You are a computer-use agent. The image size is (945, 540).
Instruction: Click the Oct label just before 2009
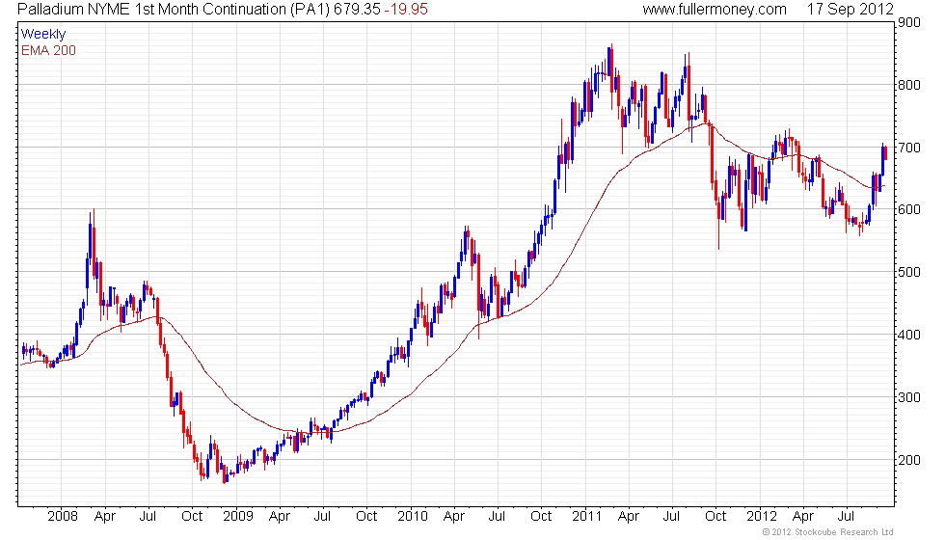point(192,517)
